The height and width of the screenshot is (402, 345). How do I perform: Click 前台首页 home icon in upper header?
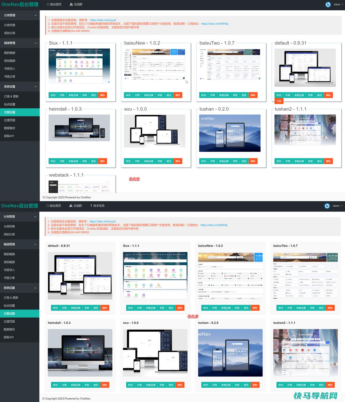[x=48, y=4]
